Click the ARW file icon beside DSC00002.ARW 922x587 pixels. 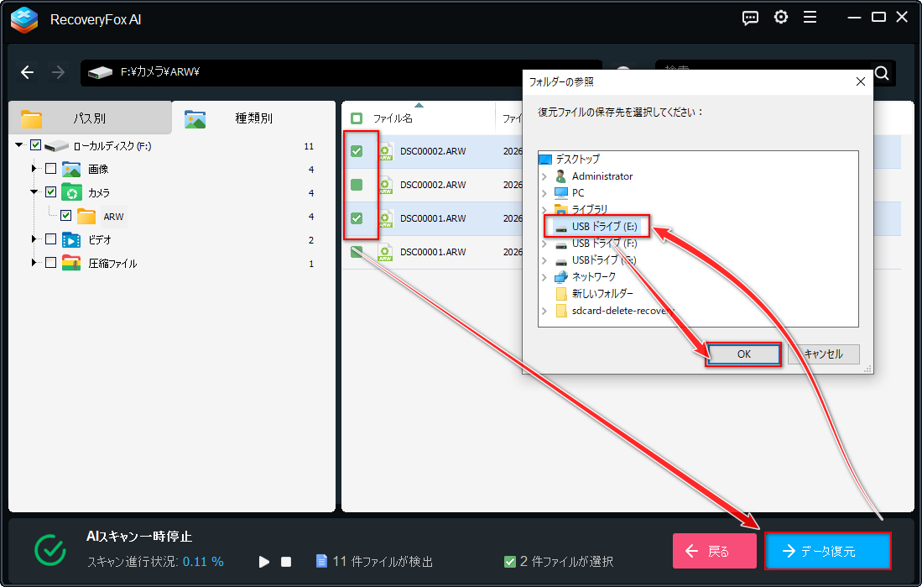(x=387, y=151)
